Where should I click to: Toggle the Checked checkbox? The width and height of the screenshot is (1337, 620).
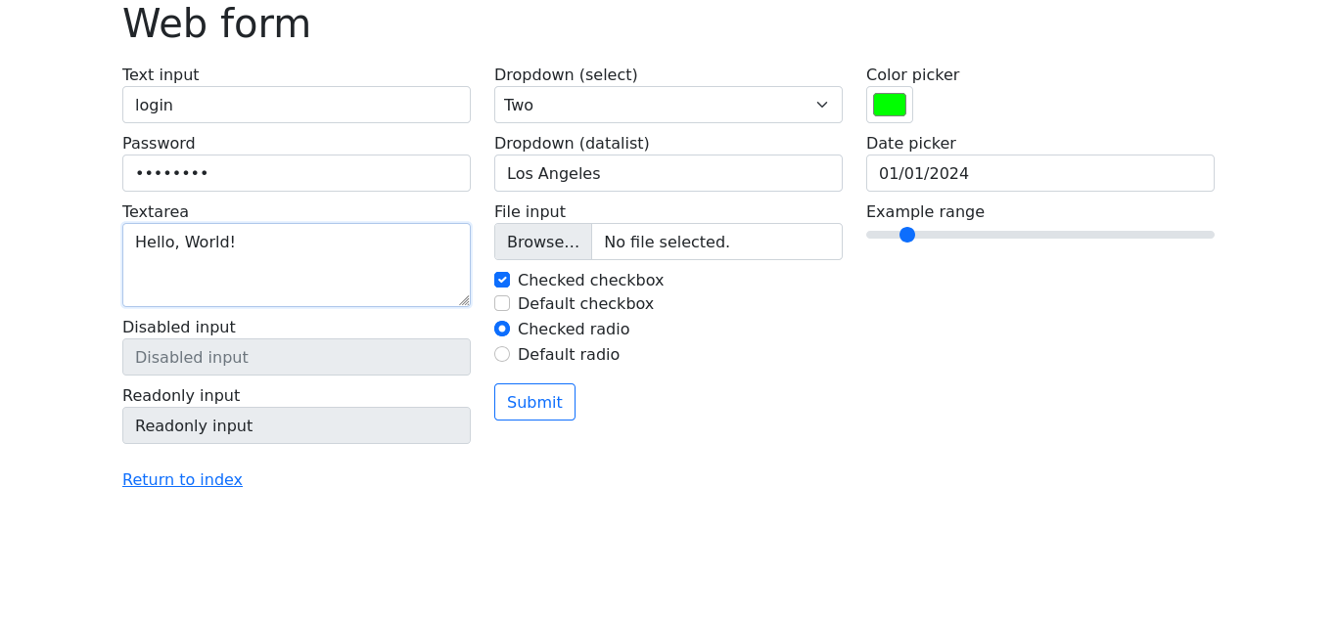(502, 280)
